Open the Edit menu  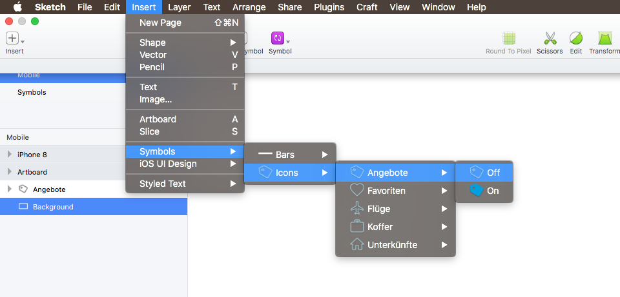(112, 7)
